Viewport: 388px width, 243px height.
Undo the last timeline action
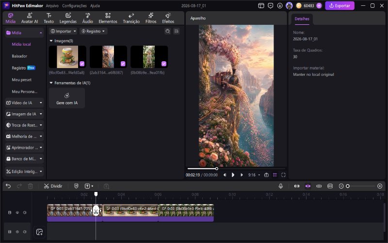coord(8,186)
